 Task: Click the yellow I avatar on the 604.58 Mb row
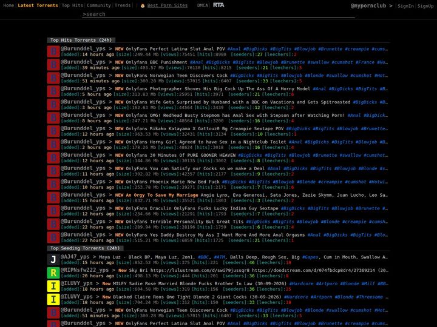[53, 286]
